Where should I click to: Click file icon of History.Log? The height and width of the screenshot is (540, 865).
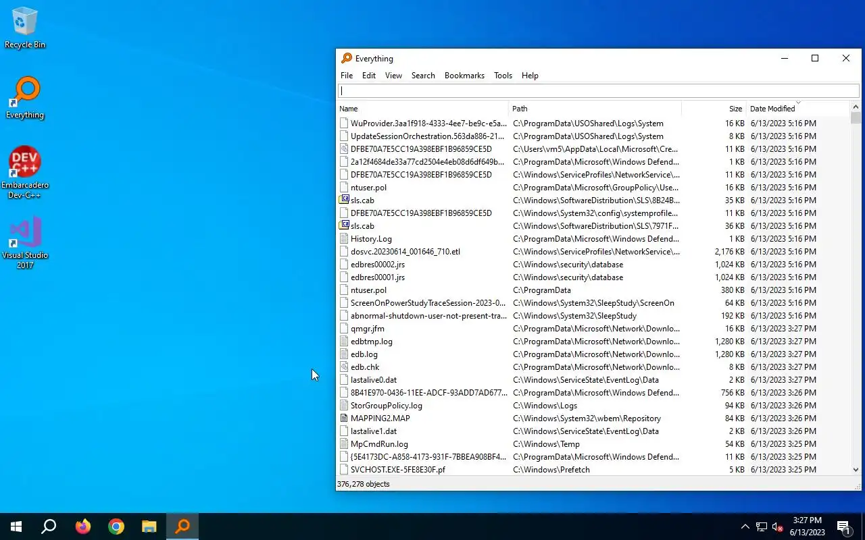345,239
